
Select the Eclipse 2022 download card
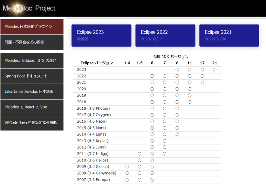(165, 36)
